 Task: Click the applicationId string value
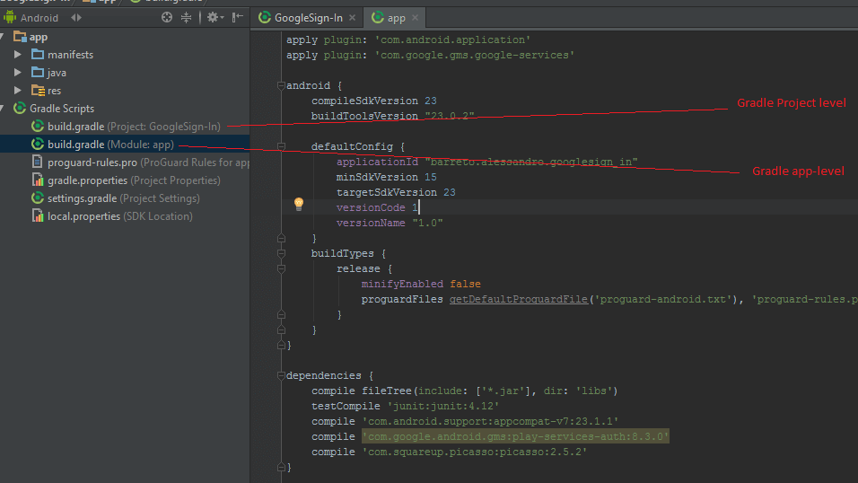531,162
